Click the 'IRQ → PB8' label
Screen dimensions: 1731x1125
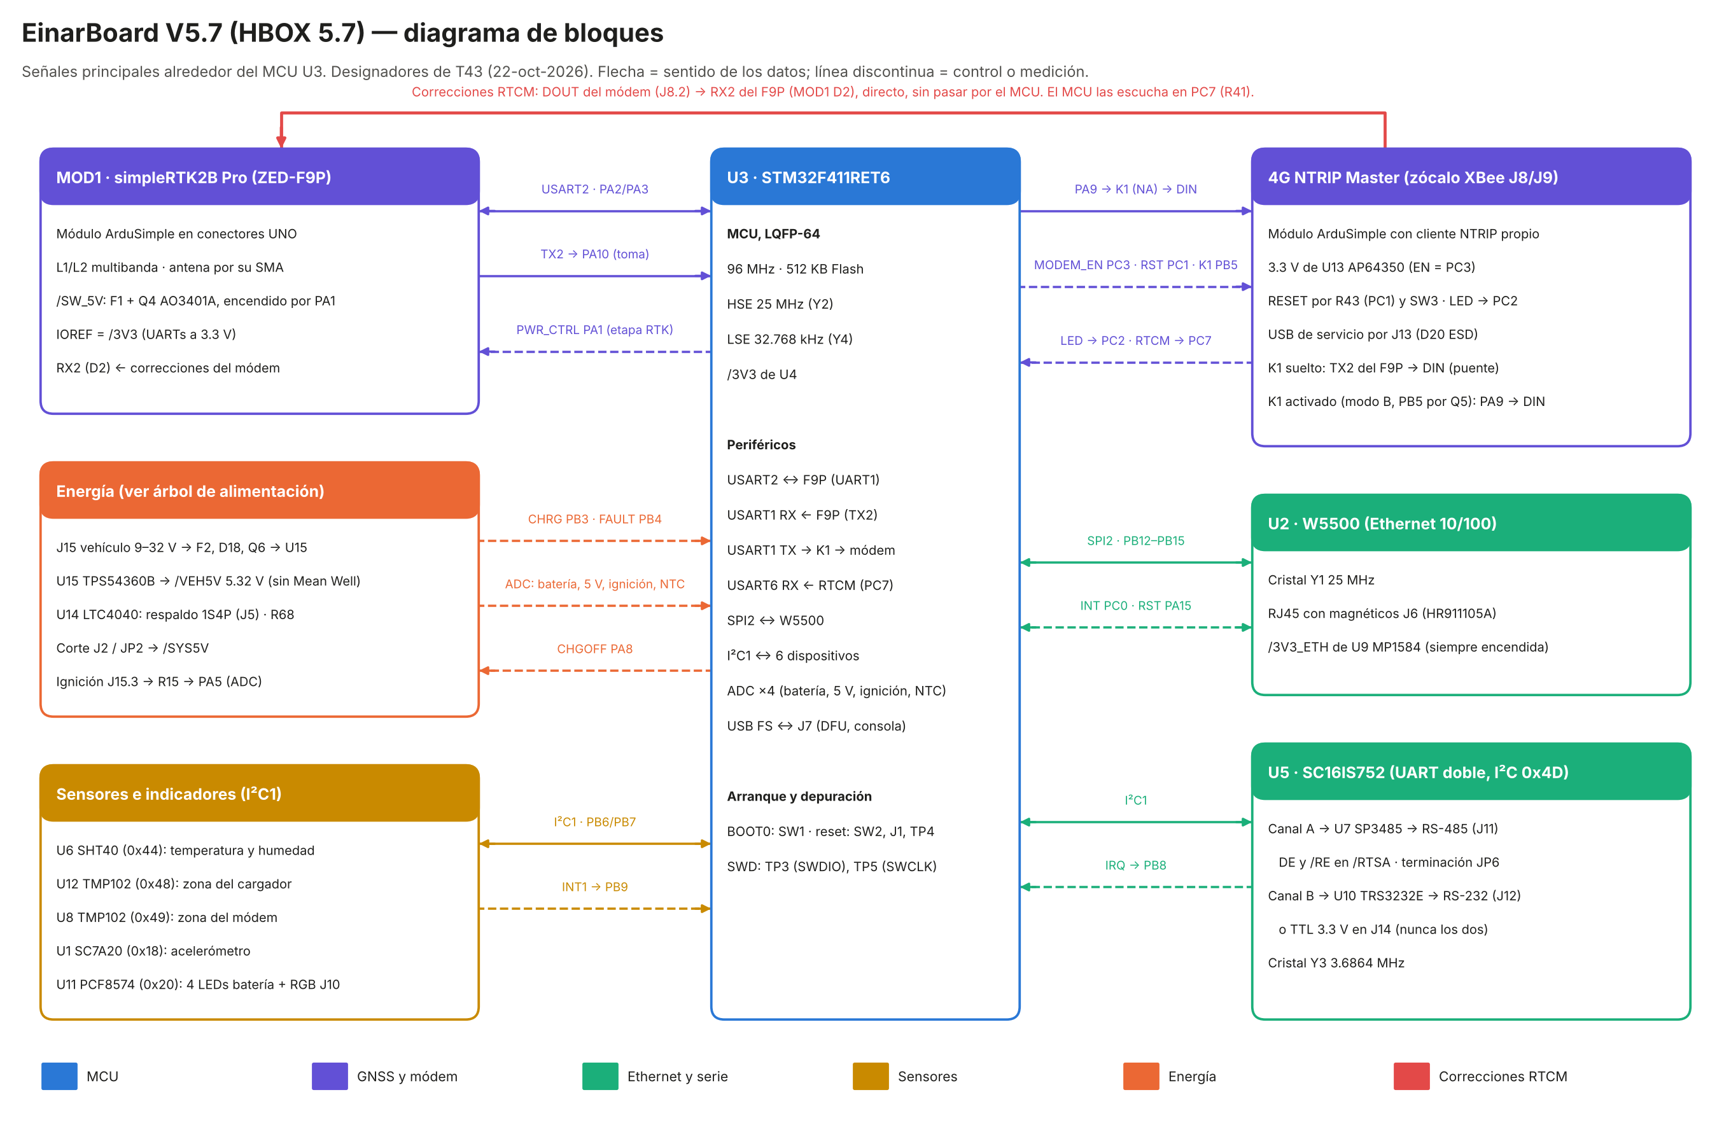(1135, 865)
